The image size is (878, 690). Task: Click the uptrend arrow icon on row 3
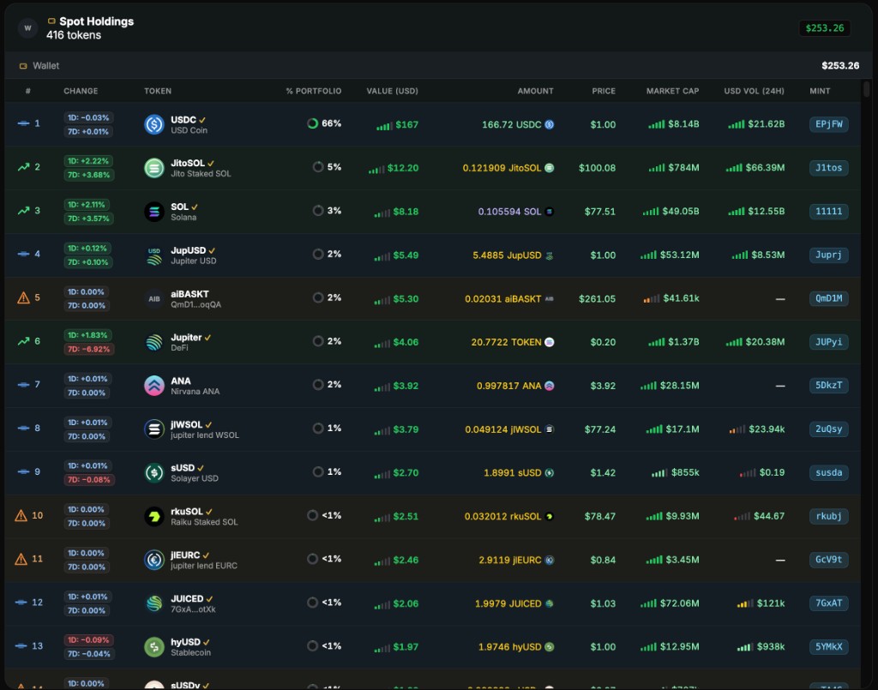[x=23, y=210]
